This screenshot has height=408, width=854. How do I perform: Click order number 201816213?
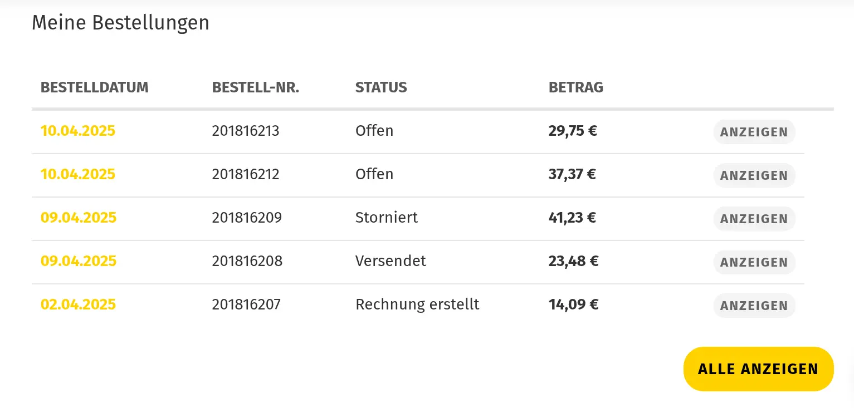[246, 131]
